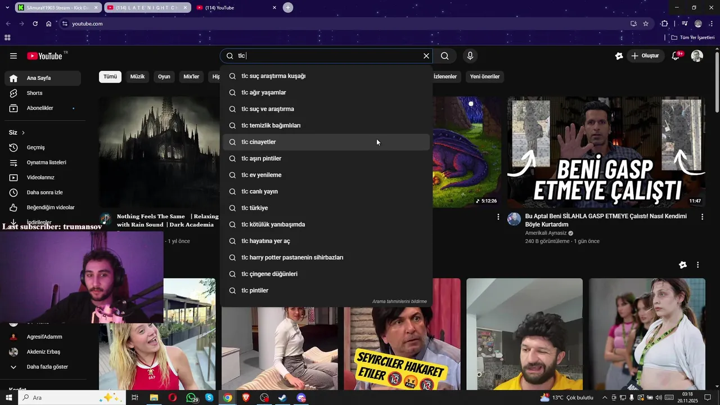Choose suggestion tlc ağır yaşamlar
Image resolution: width=720 pixels, height=405 pixels.
coord(326,92)
